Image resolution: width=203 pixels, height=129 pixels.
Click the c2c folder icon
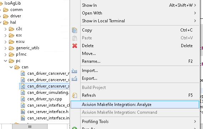[11, 29]
